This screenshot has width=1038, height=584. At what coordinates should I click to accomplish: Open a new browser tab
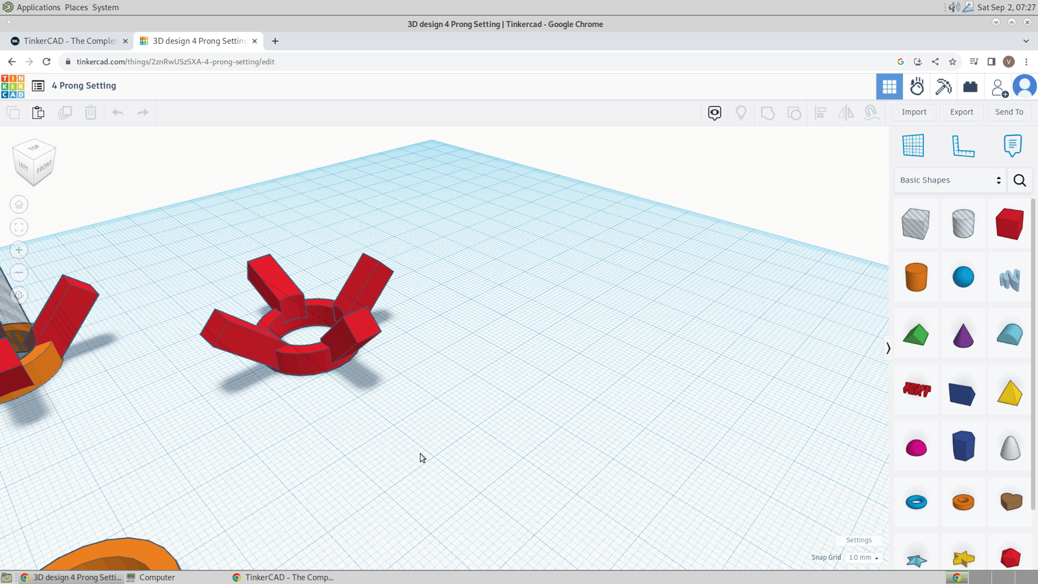275,41
